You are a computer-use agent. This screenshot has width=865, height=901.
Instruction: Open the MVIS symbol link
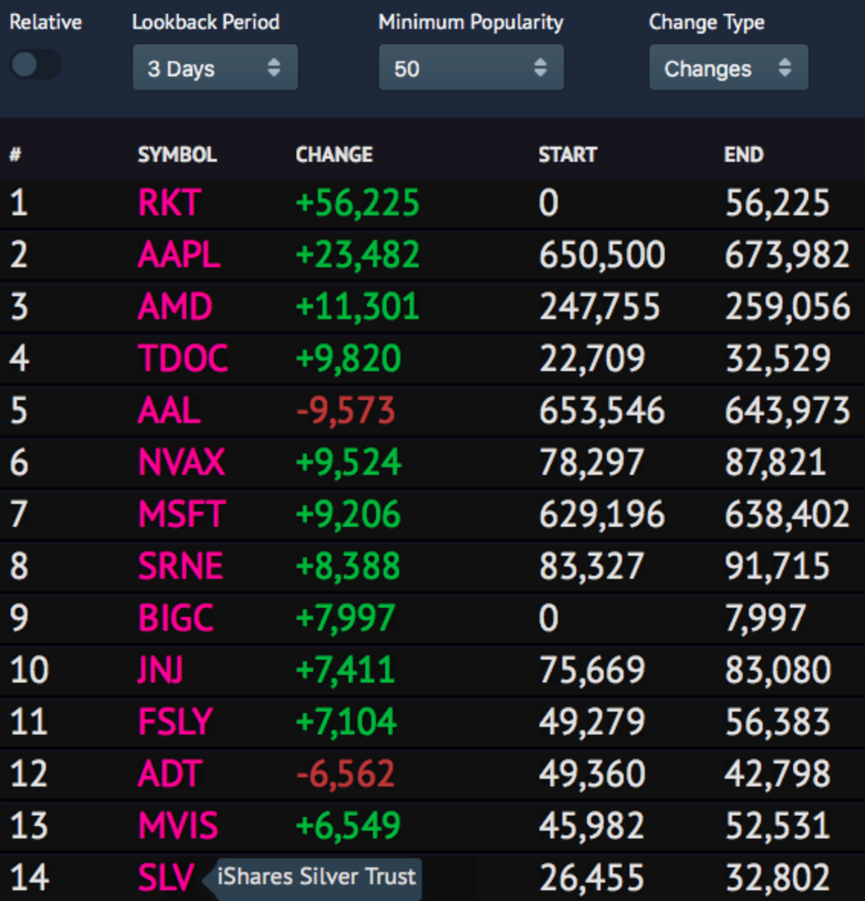178,825
